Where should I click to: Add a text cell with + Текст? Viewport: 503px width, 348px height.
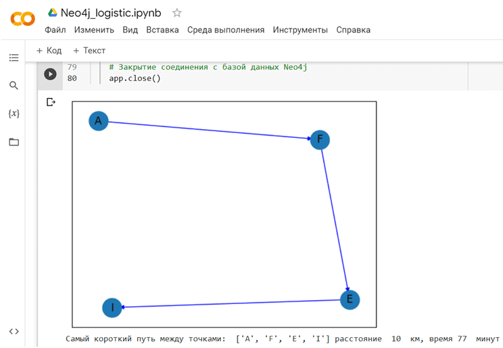[89, 51]
